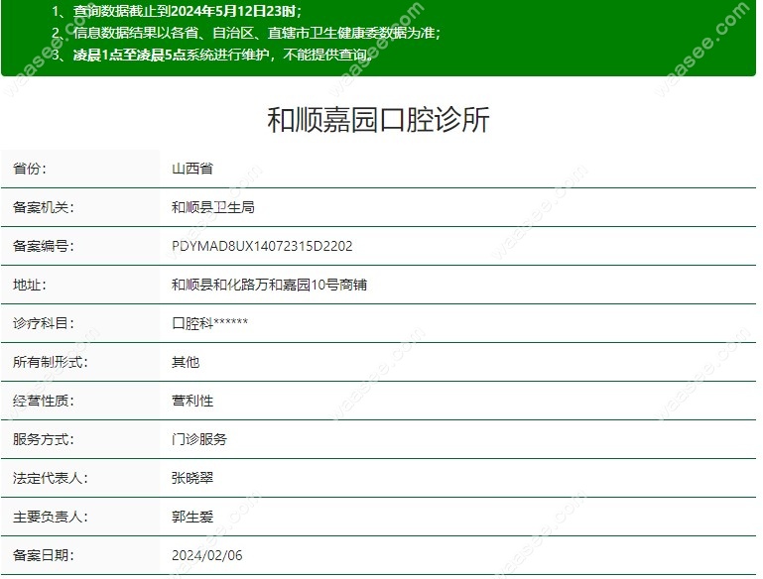This screenshot has width=763, height=579.
Task: Click the 法定代表人 label
Action: click(51, 478)
